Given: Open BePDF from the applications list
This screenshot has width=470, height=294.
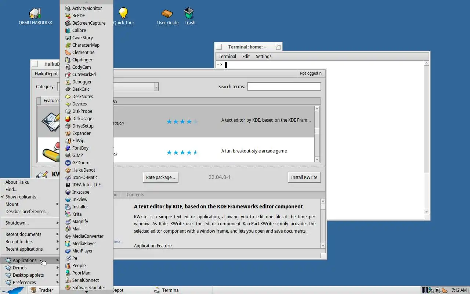Looking at the screenshot, I should tap(86, 15).
